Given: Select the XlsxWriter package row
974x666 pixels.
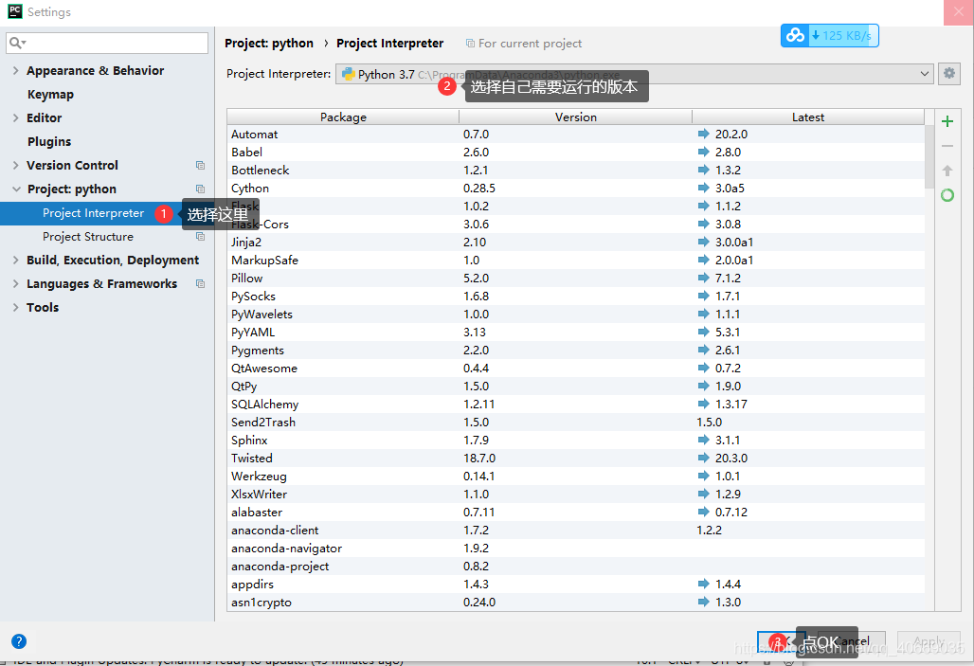Looking at the screenshot, I should tap(576, 494).
